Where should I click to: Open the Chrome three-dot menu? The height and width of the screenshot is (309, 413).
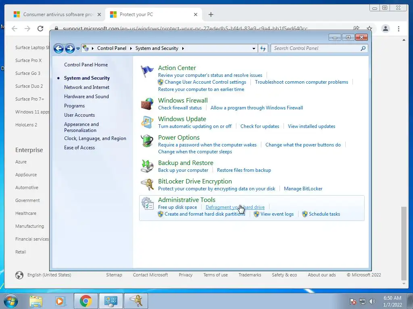coord(398,29)
